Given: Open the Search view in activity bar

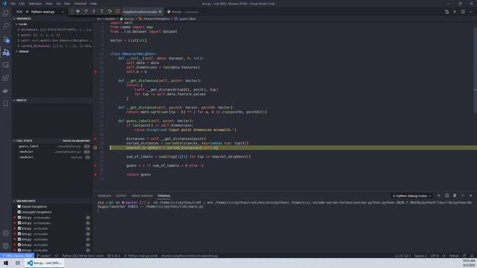Looking at the screenshot, I should [x=6, y=26].
